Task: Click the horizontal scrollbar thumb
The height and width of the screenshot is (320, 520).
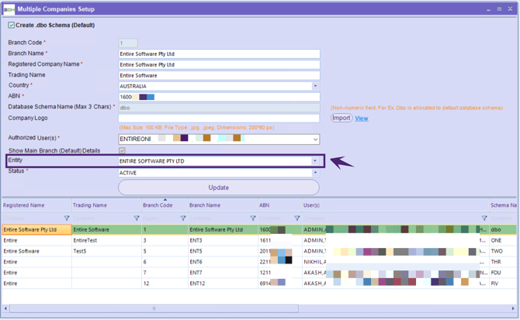Action: point(154,308)
